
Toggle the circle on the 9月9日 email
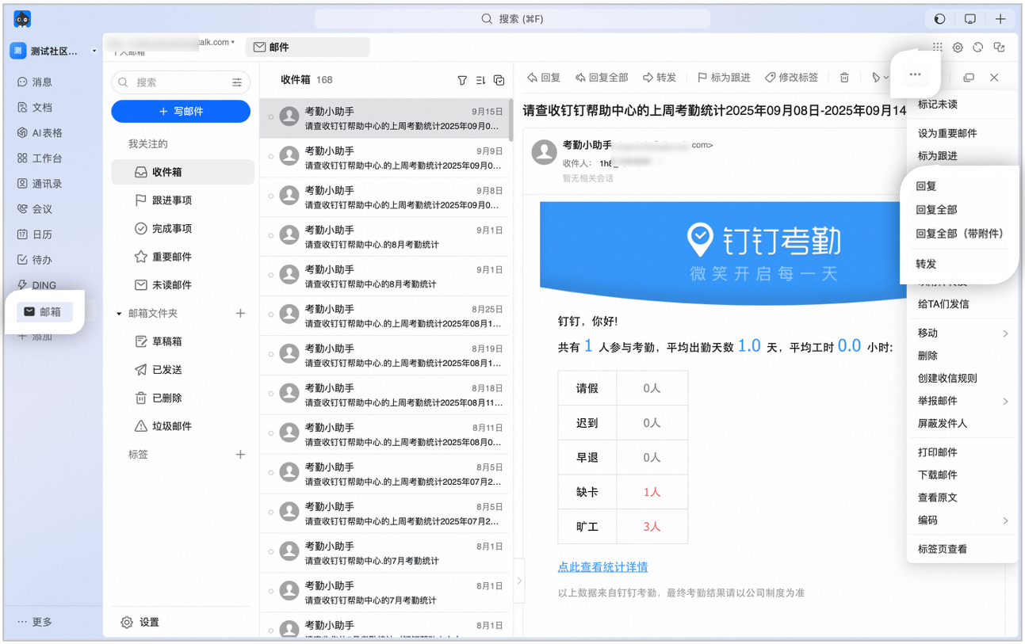[x=271, y=157]
